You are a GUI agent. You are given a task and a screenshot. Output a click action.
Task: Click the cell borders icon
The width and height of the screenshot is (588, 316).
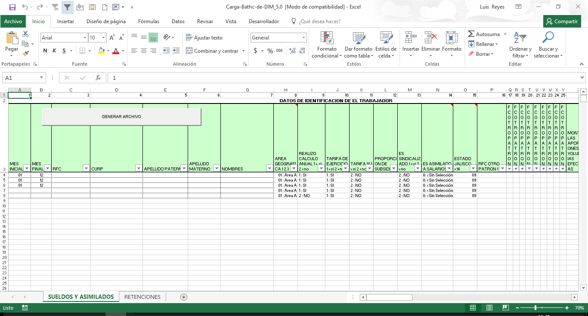coord(83,51)
